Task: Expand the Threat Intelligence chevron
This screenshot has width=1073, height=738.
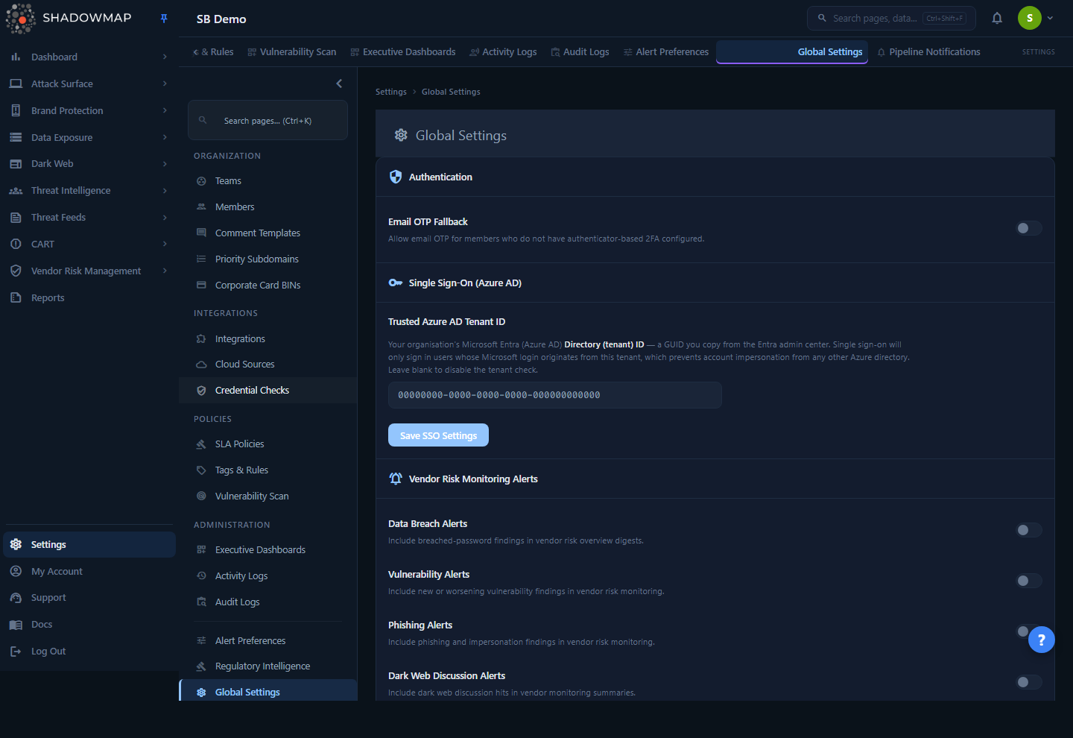Action: click(165, 191)
